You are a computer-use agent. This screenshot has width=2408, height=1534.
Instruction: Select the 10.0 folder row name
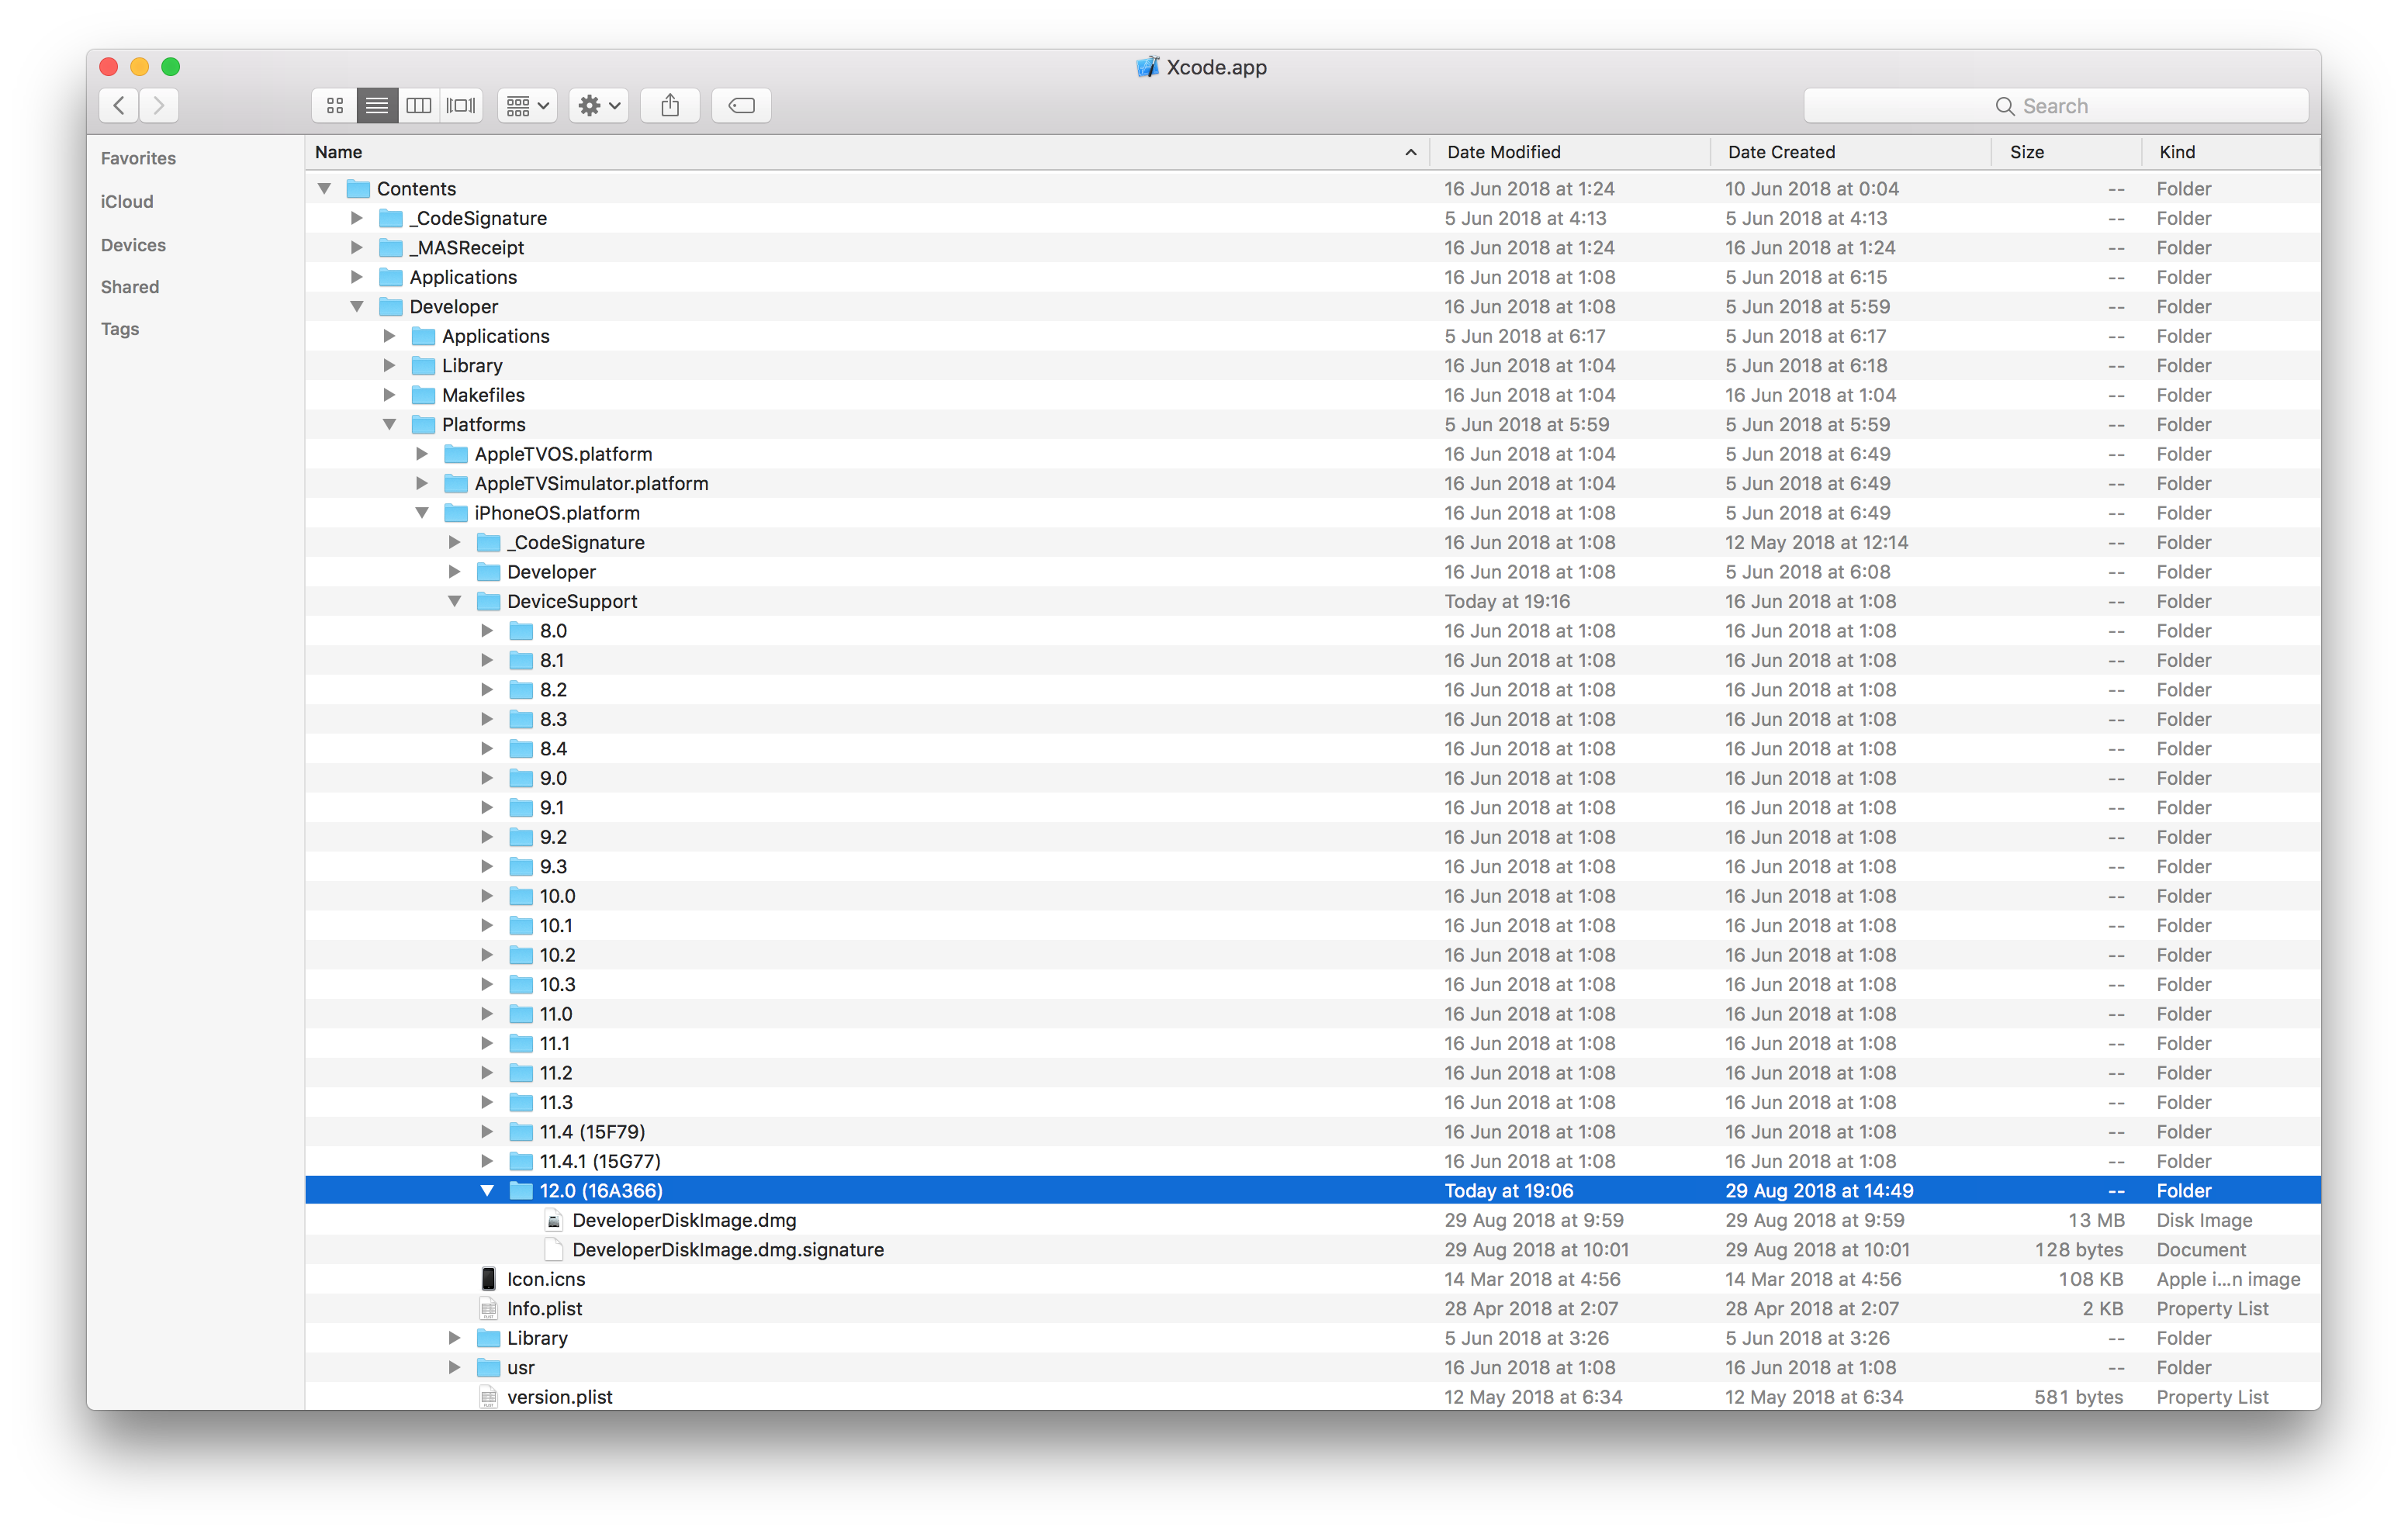click(557, 896)
